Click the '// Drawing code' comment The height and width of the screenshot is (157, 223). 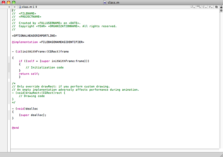point(32,96)
